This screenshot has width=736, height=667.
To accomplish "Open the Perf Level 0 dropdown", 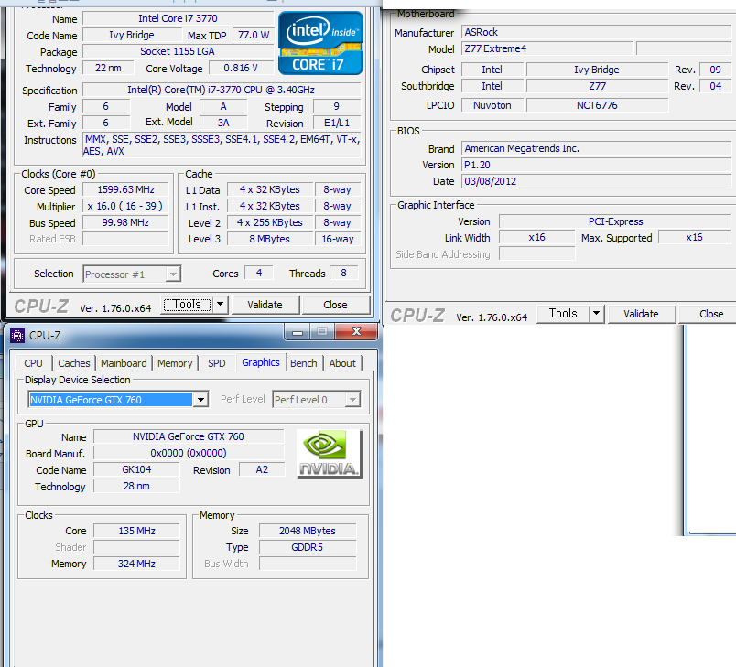I will point(352,400).
